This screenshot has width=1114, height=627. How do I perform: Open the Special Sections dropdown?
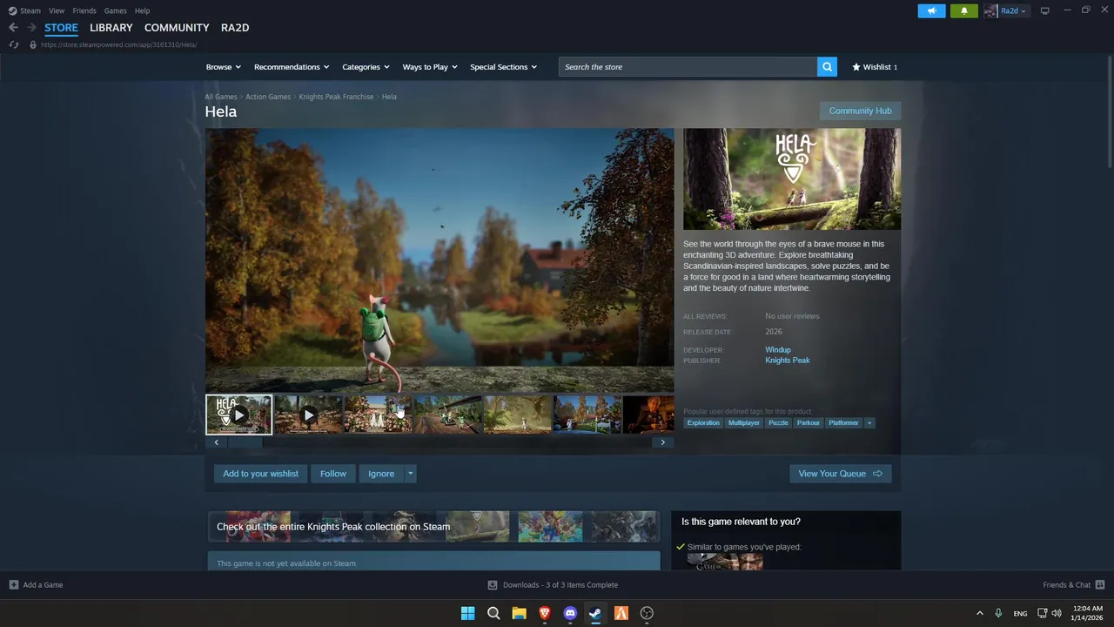pos(504,67)
